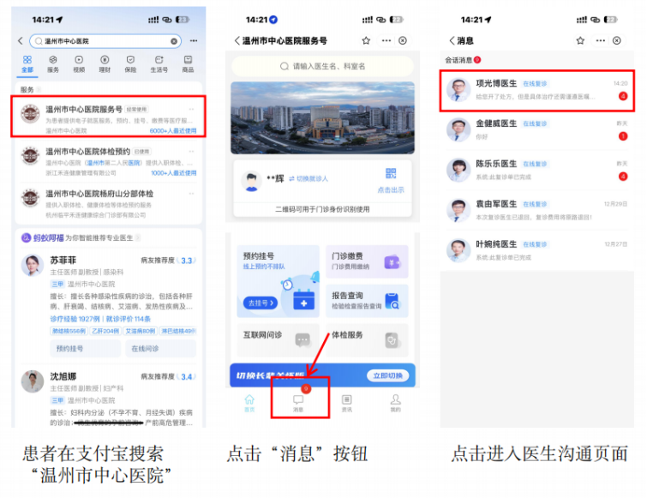Tap 陈乐乐医生 avatar
647x498 pixels.
(458, 170)
